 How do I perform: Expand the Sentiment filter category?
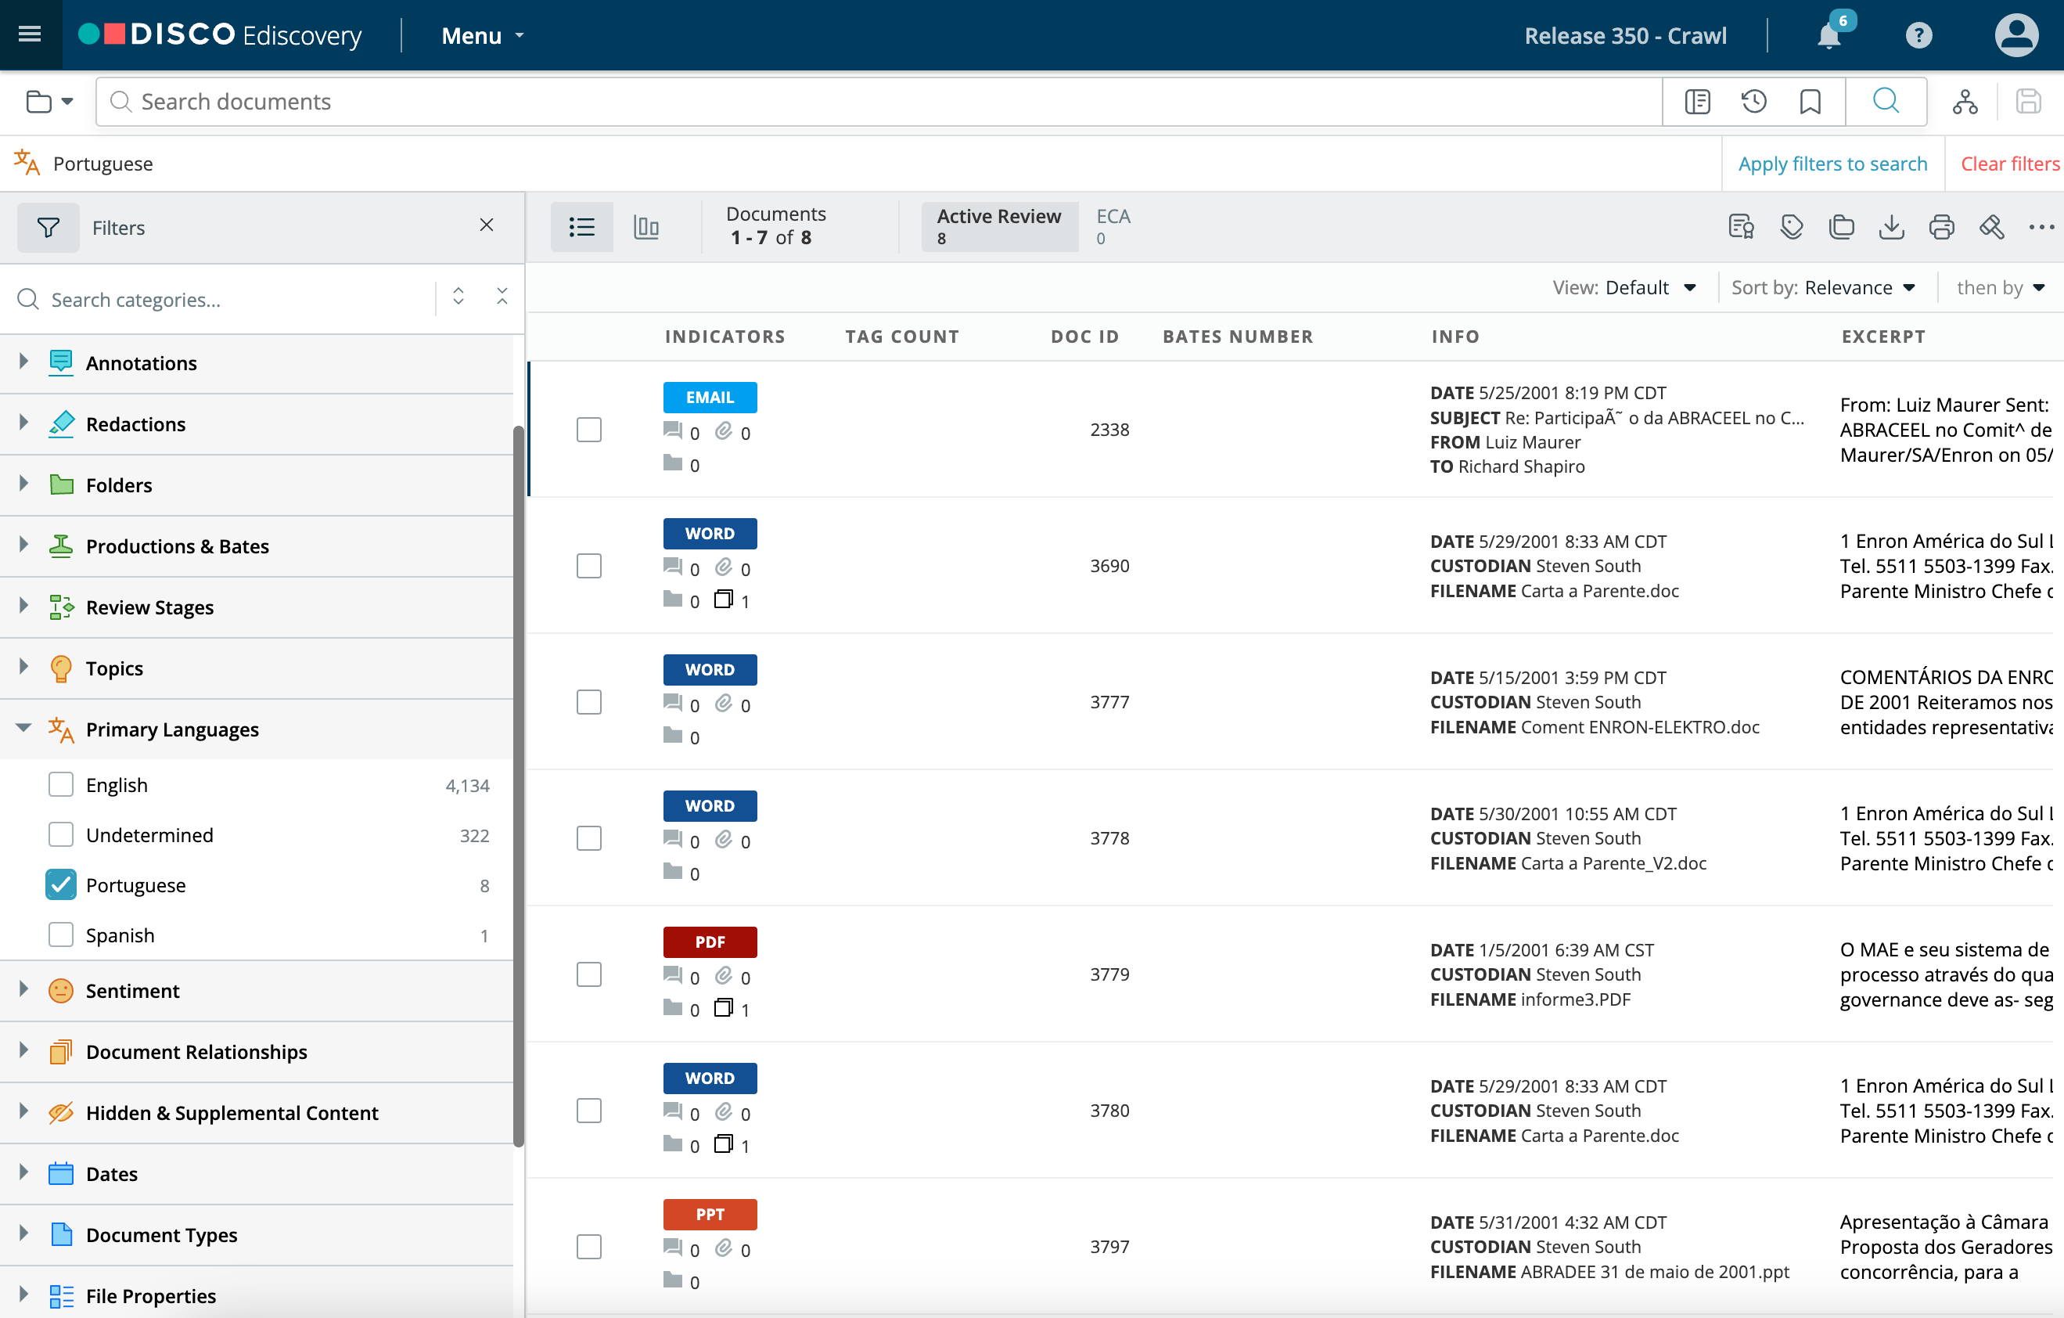(x=24, y=989)
